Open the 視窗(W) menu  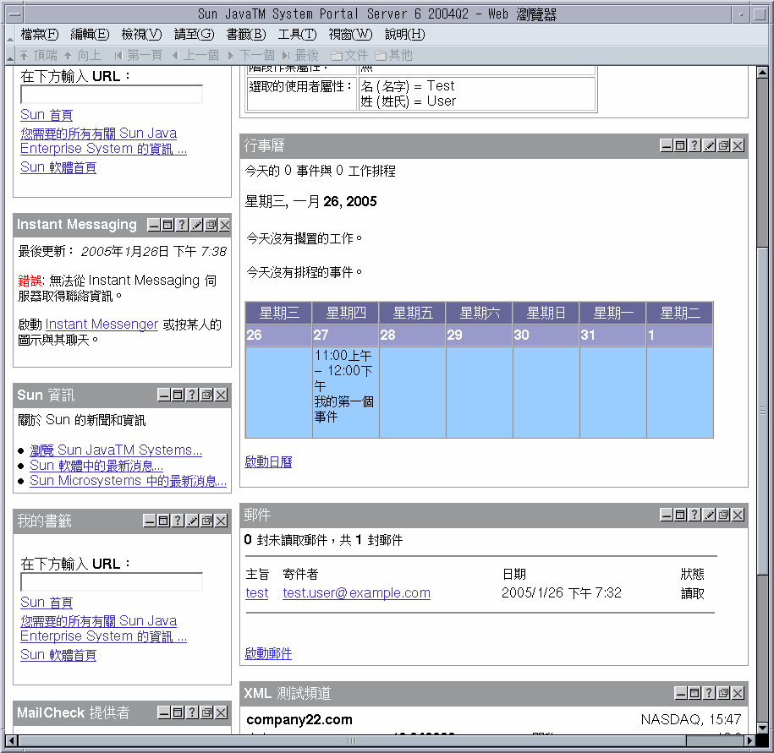pyautogui.click(x=350, y=34)
